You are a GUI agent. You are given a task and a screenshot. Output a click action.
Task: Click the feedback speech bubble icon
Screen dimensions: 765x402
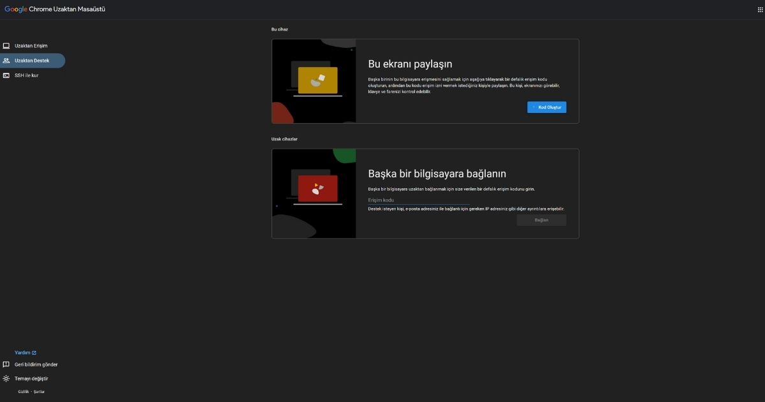coord(6,364)
